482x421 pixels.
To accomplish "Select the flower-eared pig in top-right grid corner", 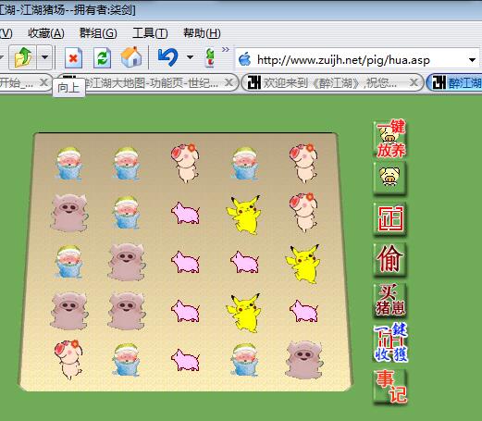I will point(303,163).
